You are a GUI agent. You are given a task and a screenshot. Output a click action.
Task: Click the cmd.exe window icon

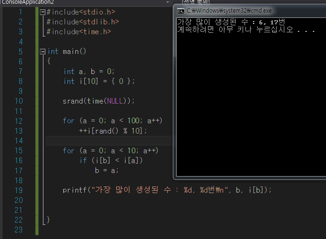pyautogui.click(x=180, y=11)
